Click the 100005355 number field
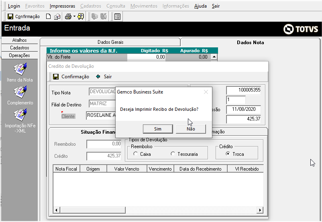 pyautogui.click(x=244, y=90)
